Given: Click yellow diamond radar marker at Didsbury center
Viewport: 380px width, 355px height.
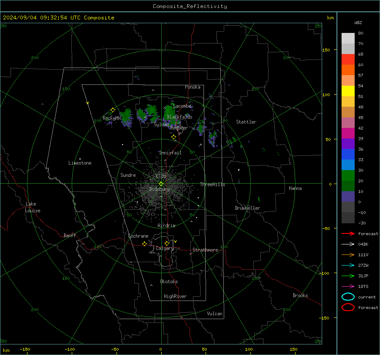Looking at the screenshot, I should [x=161, y=184].
